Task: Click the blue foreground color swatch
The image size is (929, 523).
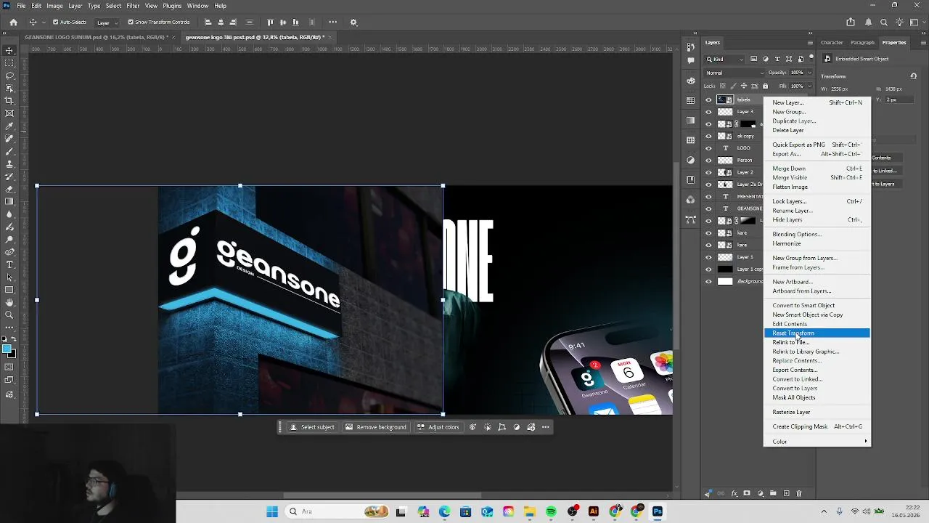Action: 7,350
